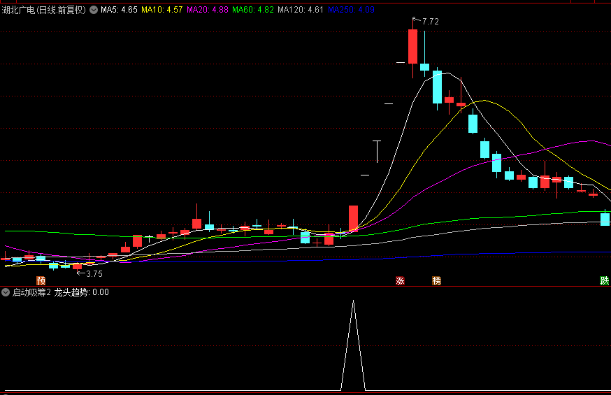The width and height of the screenshot is (611, 395).
Task: Select the yellow MA10: 4.57 label
Action: [161, 10]
